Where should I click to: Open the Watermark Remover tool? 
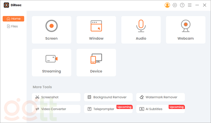160,97
